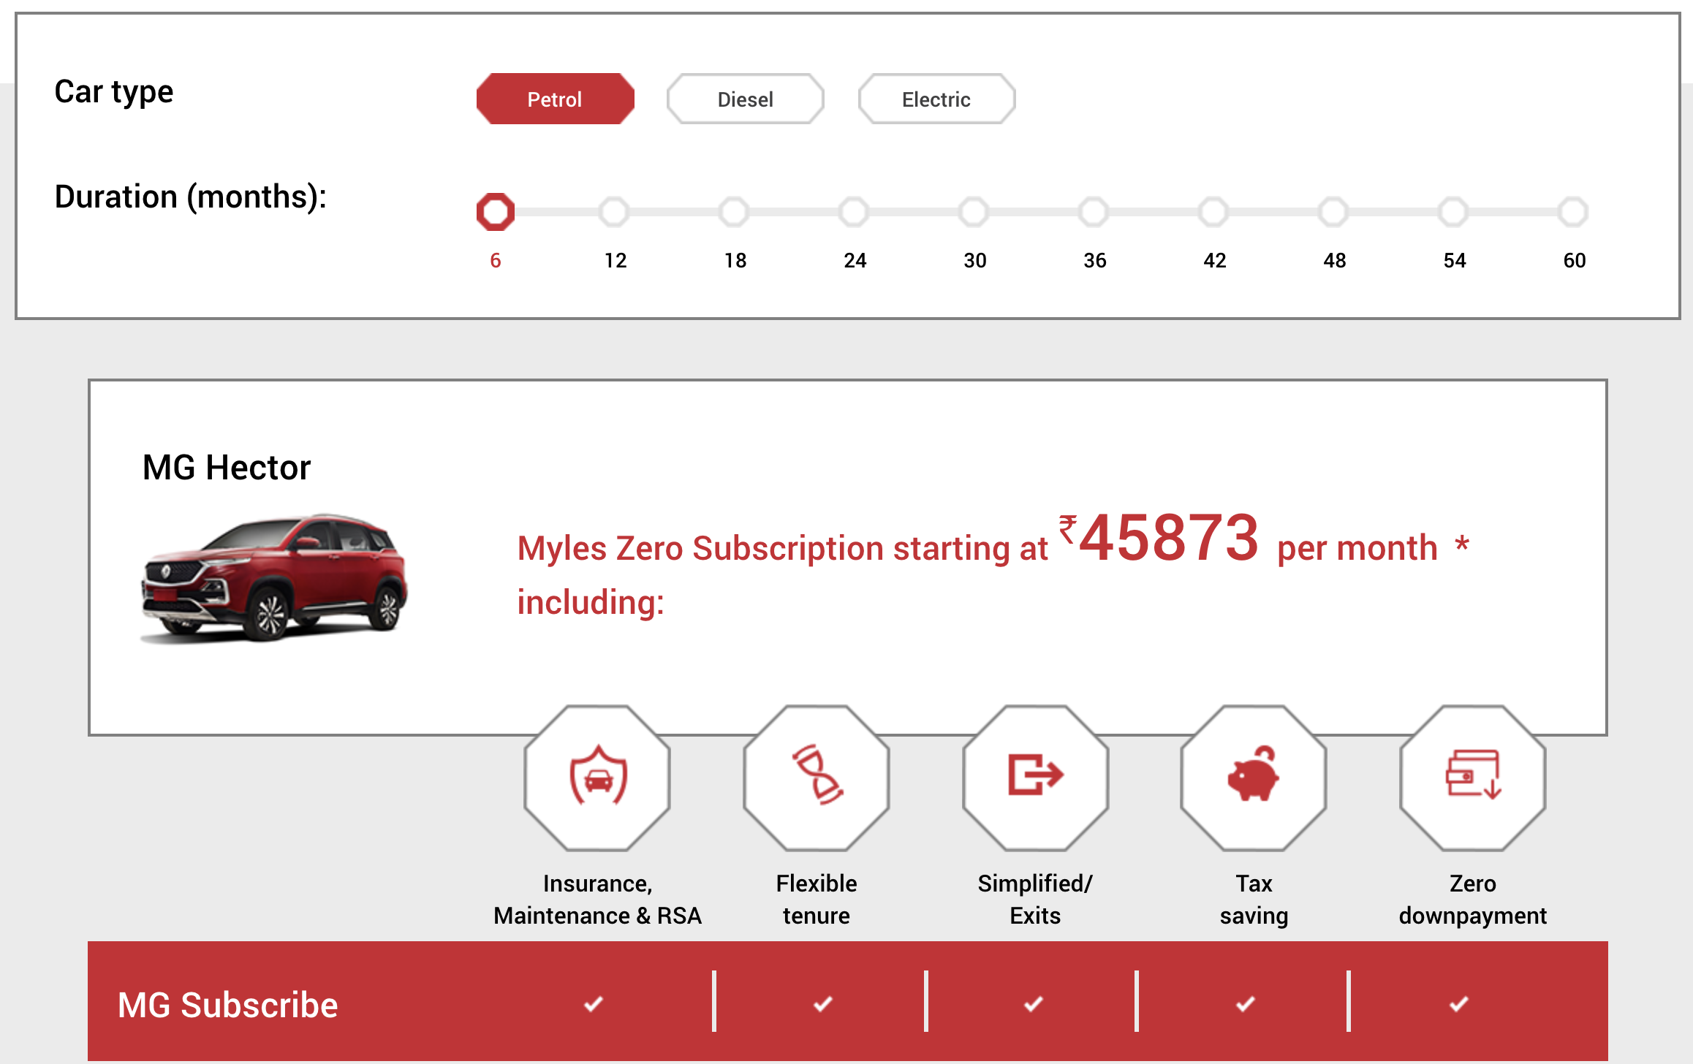Click the asterisk after per month
The image size is (1693, 1064).
point(1462,544)
